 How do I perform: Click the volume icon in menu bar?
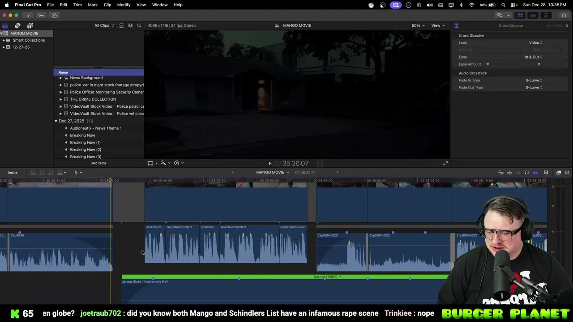(x=430, y=5)
